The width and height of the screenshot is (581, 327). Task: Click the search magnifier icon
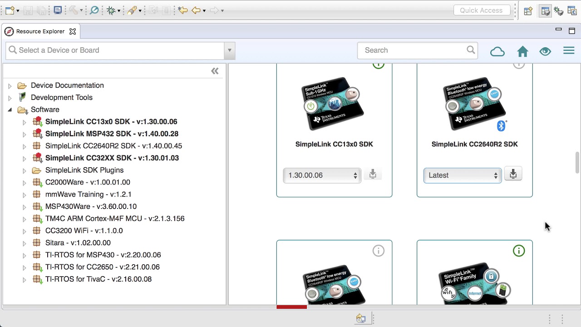[x=471, y=50]
